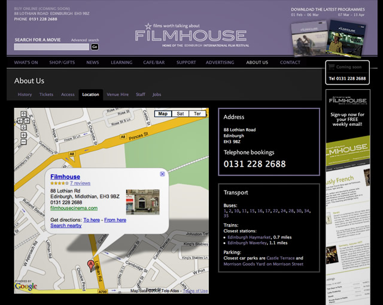Visit filmhousecinema.com link
This screenshot has width=383, height=305.
(74, 208)
